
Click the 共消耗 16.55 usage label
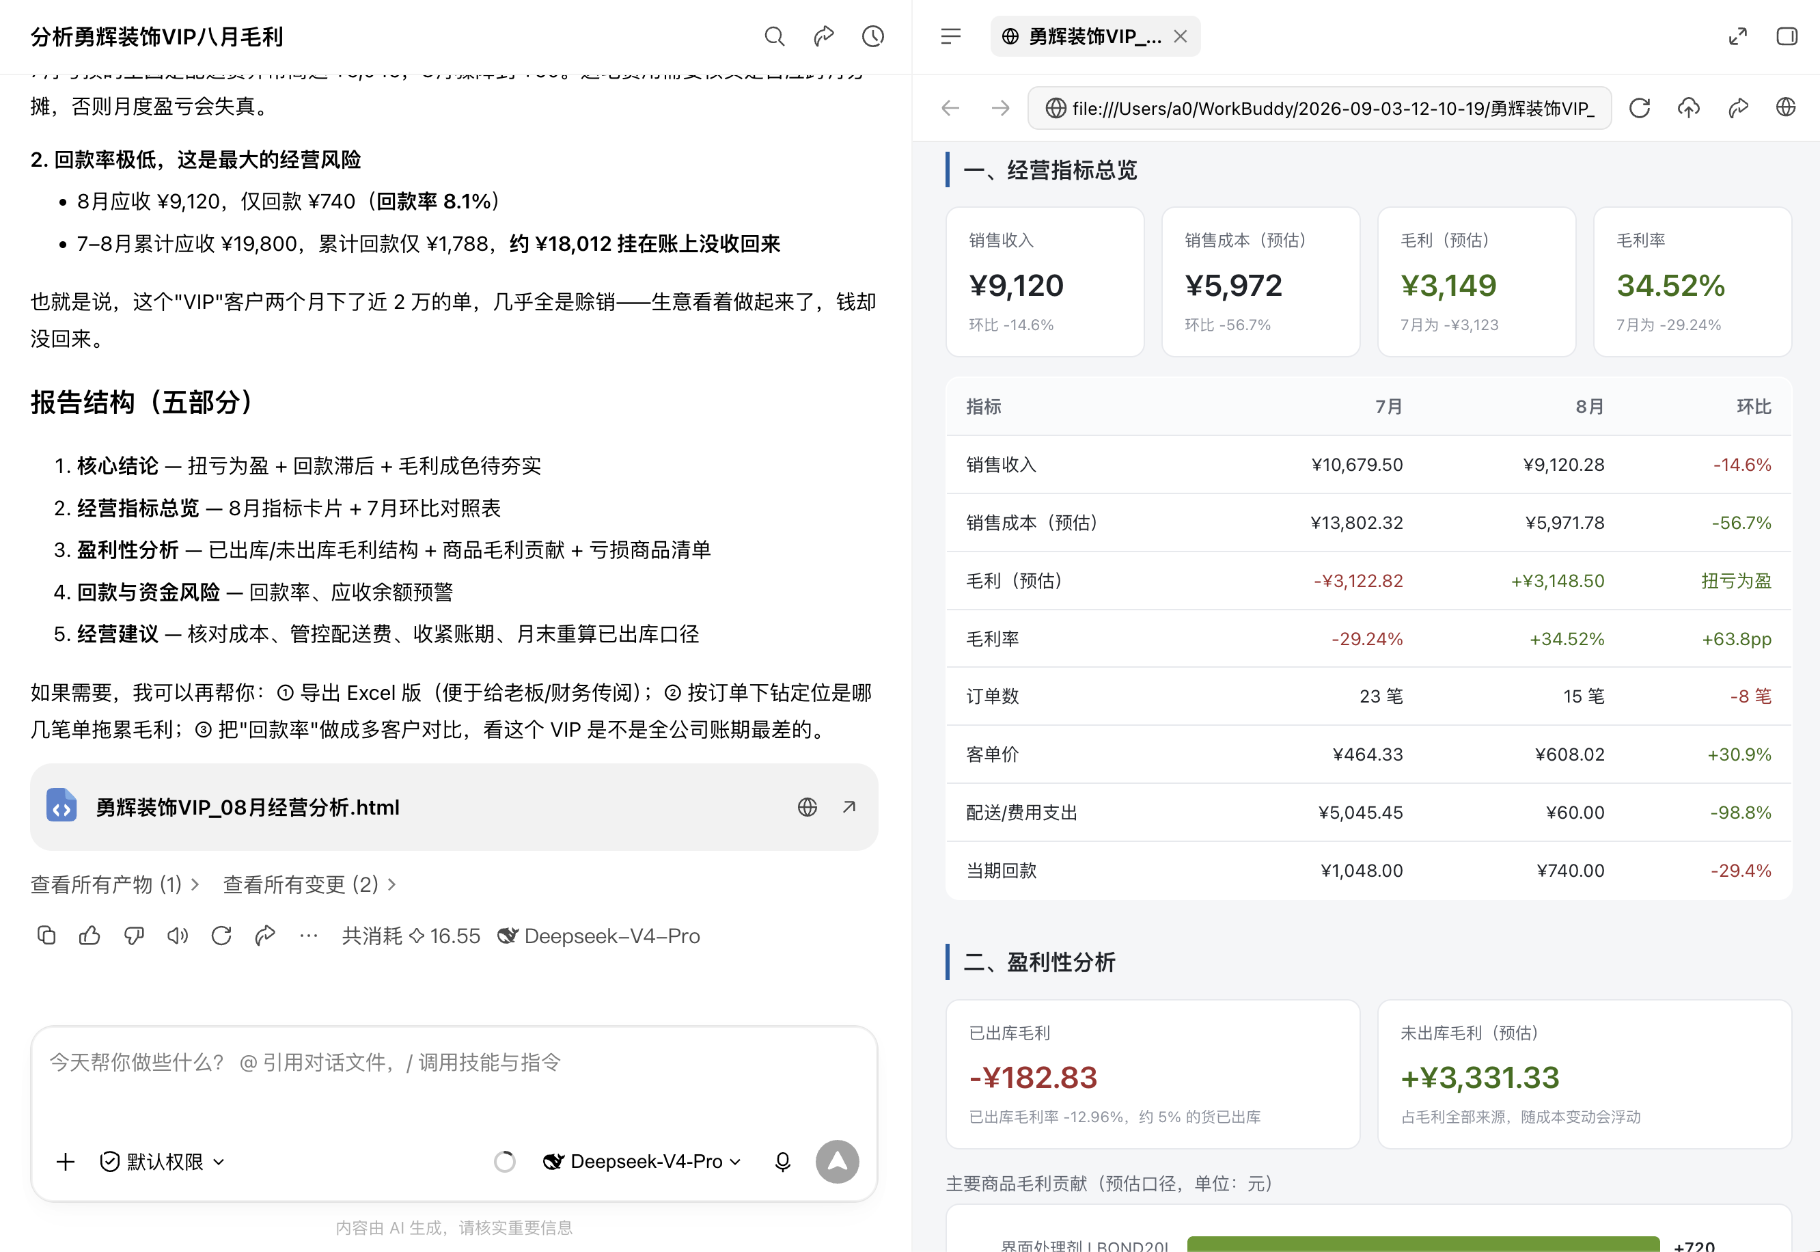[411, 936]
